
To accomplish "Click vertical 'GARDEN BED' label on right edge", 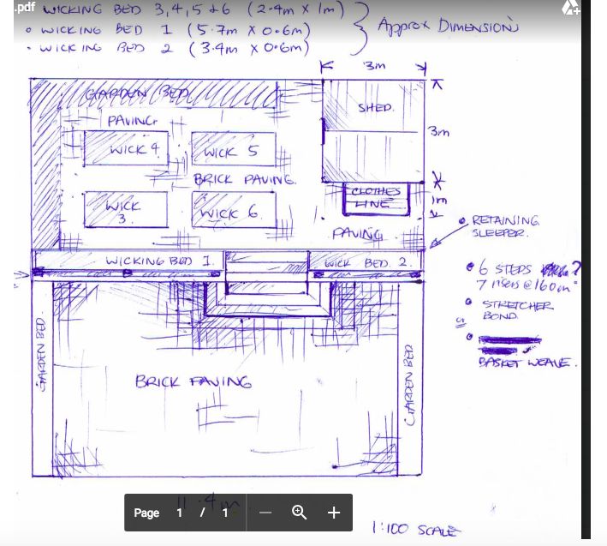I will (409, 385).
